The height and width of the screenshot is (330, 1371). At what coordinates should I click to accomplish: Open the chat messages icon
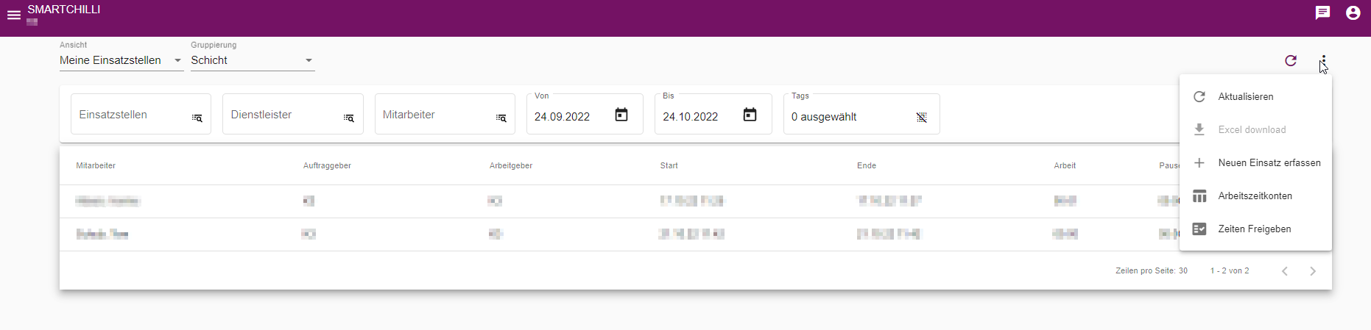click(x=1322, y=12)
